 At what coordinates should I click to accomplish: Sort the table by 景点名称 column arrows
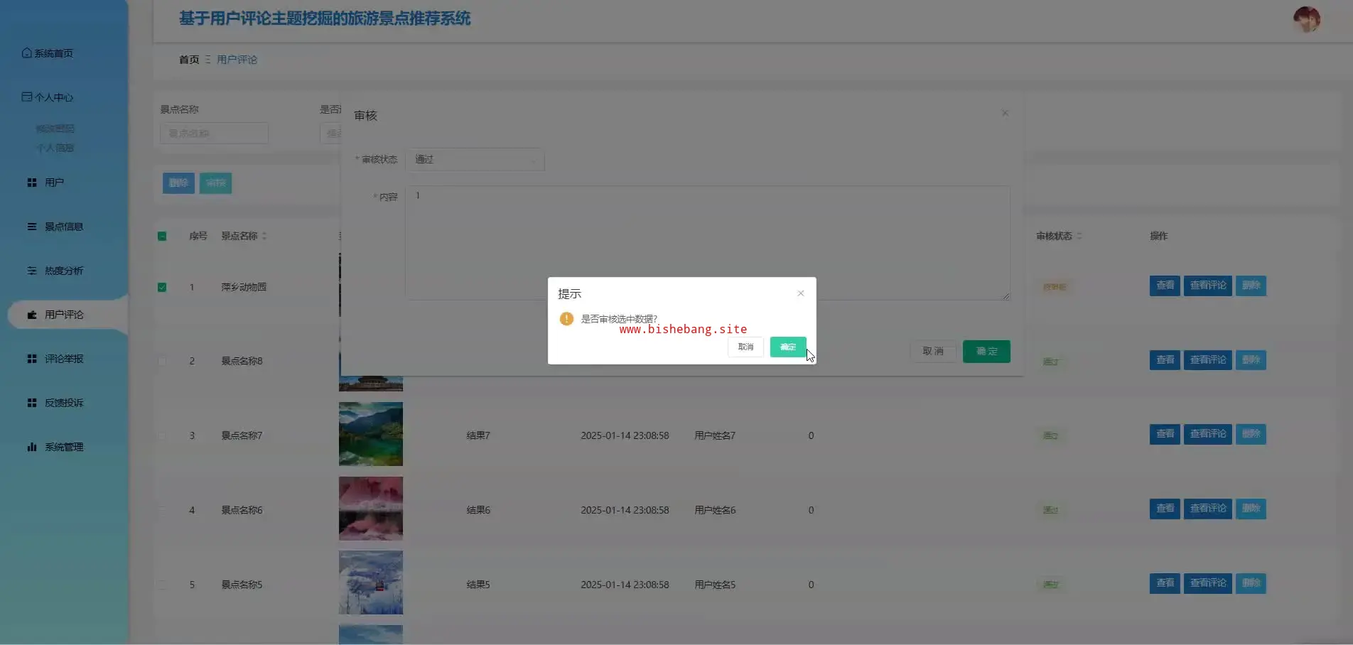[x=264, y=236]
